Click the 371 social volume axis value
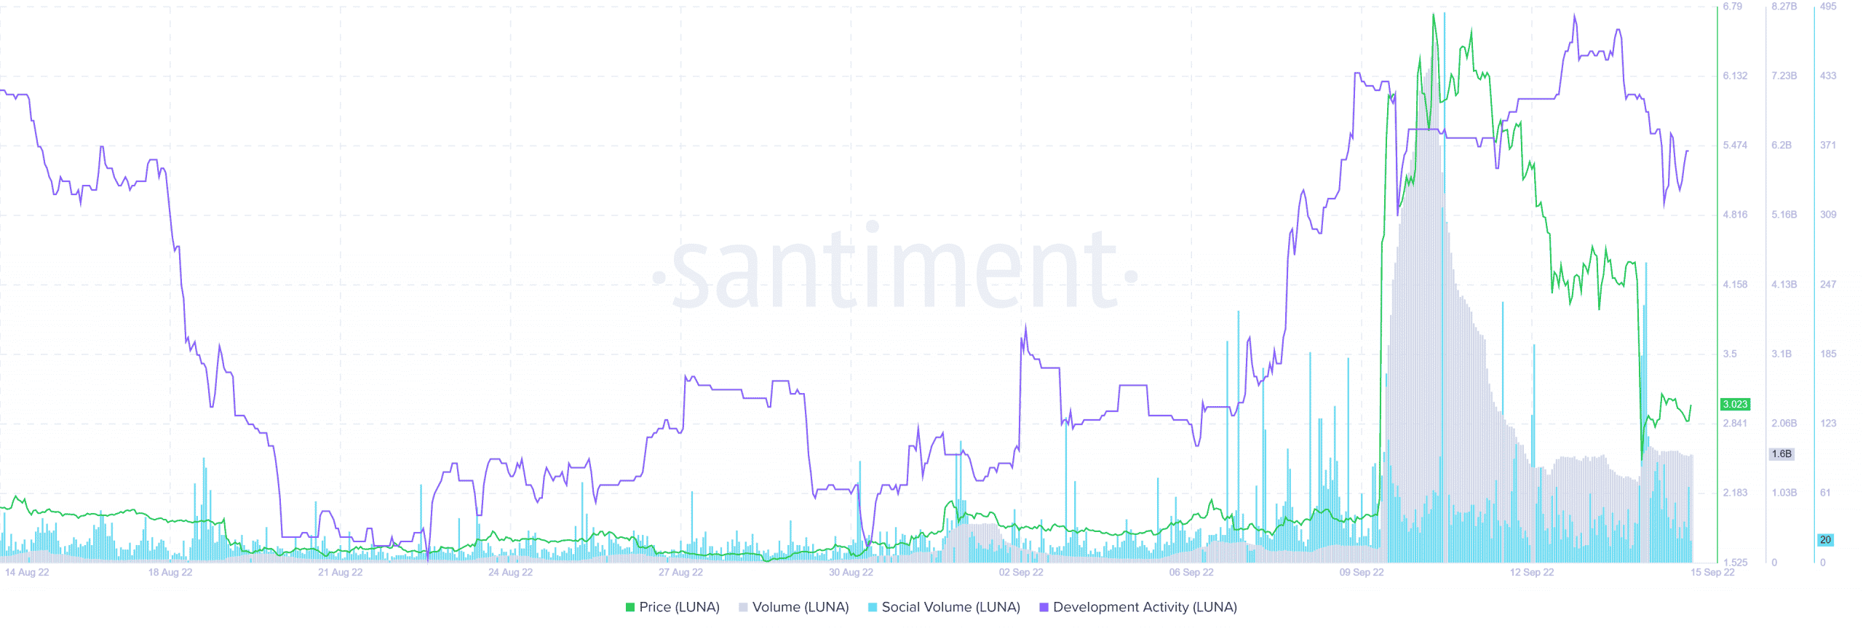Viewport: 1863px width, 631px height. (1828, 145)
